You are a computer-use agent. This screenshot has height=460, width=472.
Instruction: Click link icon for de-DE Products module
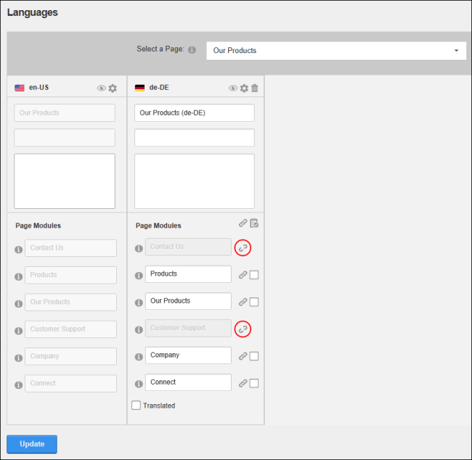243,275
